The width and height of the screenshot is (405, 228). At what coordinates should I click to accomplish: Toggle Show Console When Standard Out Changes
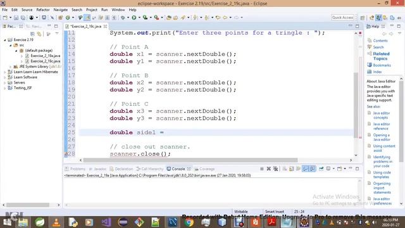click(x=305, y=169)
